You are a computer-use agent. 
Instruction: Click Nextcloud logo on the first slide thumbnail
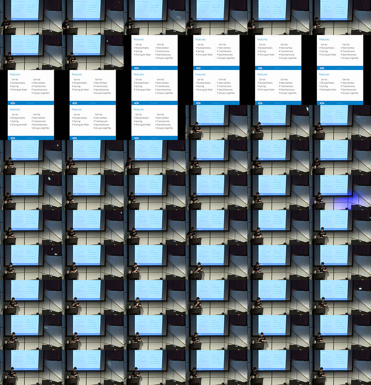[x=136, y=68]
